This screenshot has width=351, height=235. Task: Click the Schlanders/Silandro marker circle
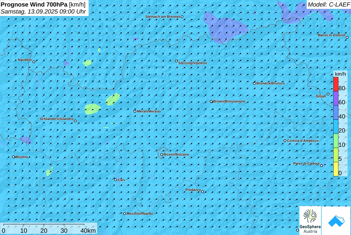(75, 121)
